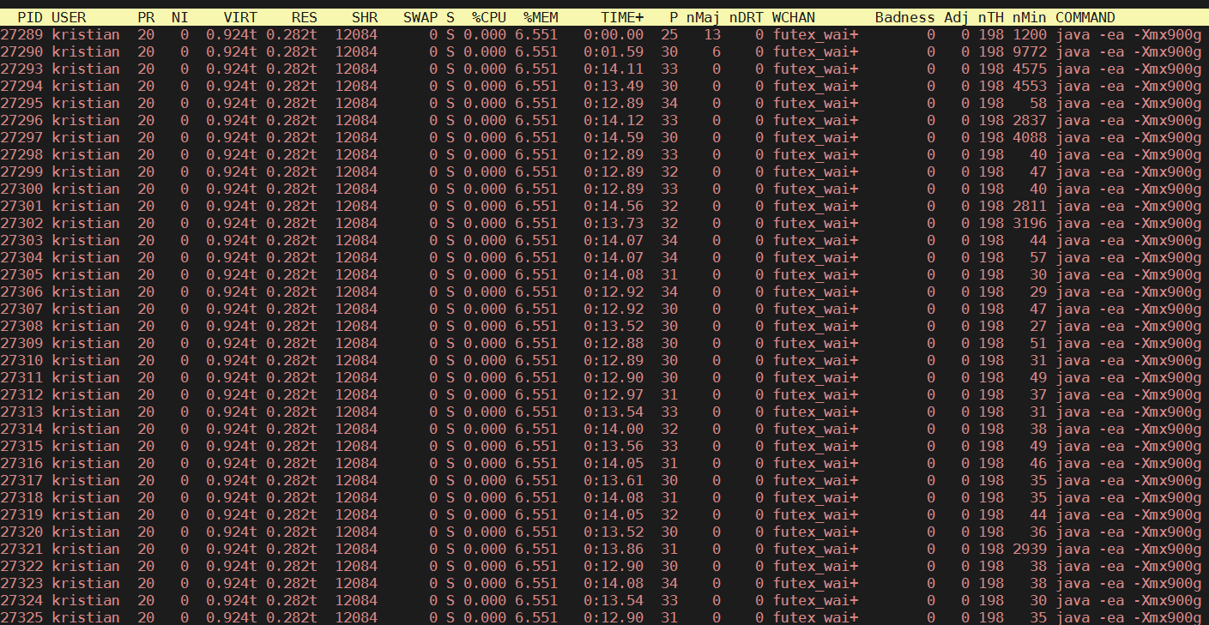Click the TIME+ column header
This screenshot has width=1209, height=625.
tap(622, 17)
